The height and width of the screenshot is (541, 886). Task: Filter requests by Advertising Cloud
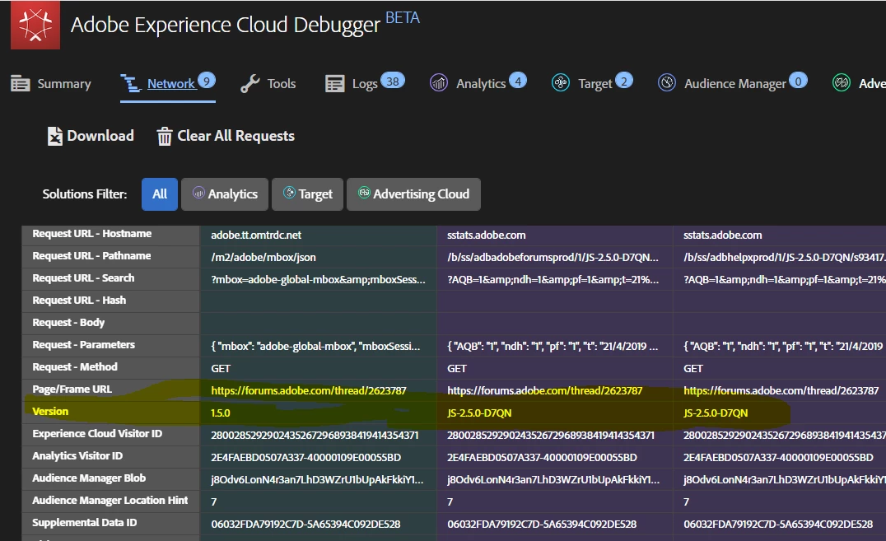pos(413,194)
